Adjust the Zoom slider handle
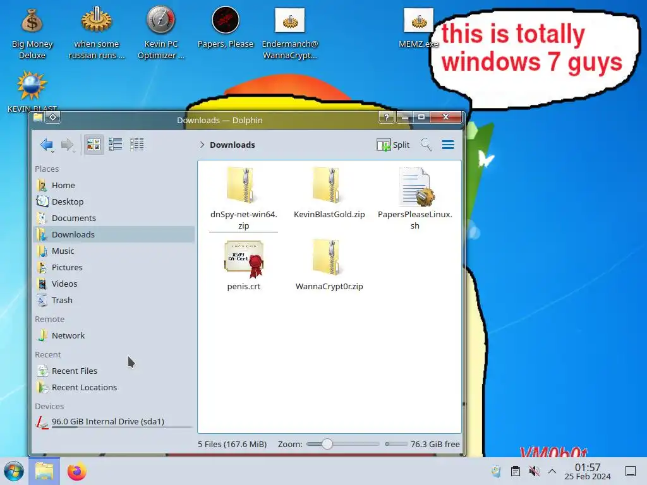The image size is (647, 485). click(327, 444)
